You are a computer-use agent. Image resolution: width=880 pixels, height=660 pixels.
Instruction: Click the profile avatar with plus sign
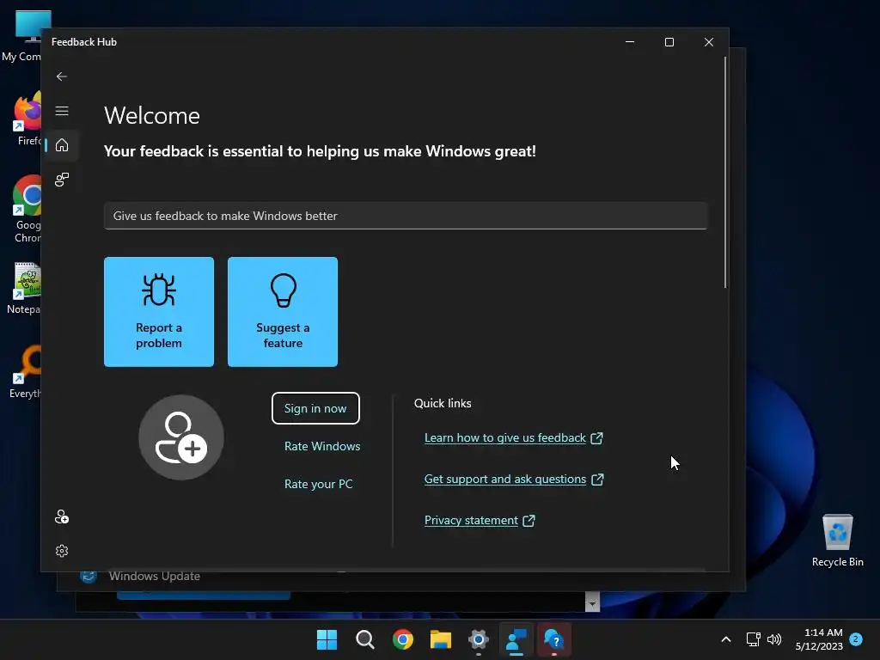(181, 437)
